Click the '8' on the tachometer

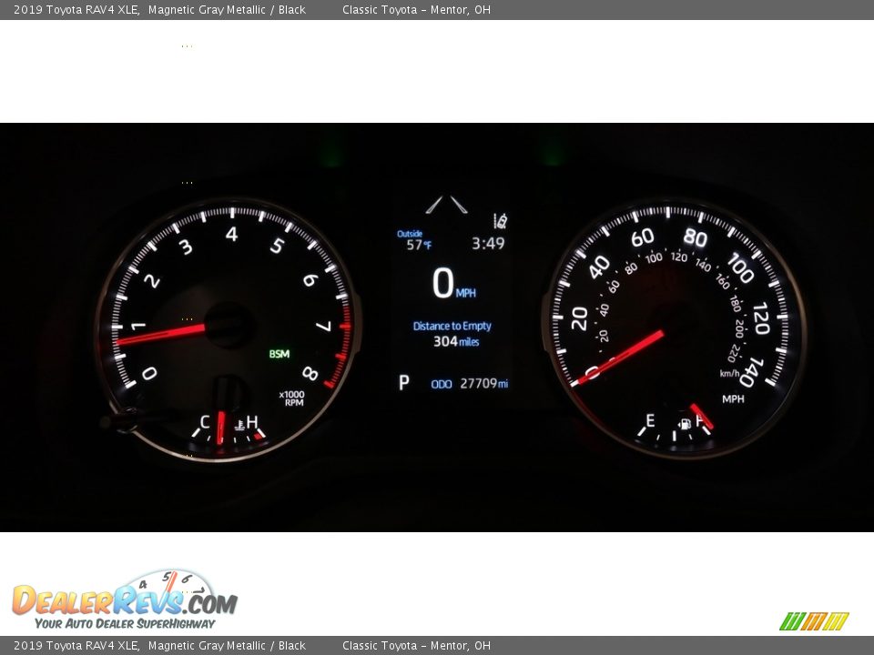pos(310,373)
